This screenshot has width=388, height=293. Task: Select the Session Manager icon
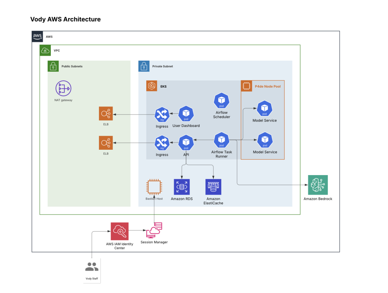pyautogui.click(x=154, y=230)
